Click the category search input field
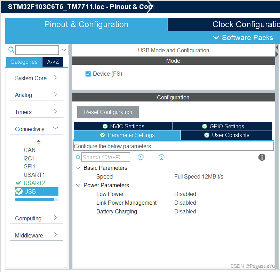The image size is (280, 272). pos(37,50)
